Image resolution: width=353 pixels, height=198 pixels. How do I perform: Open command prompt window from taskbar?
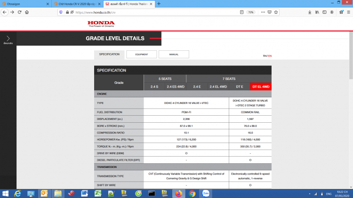(x=152, y=193)
